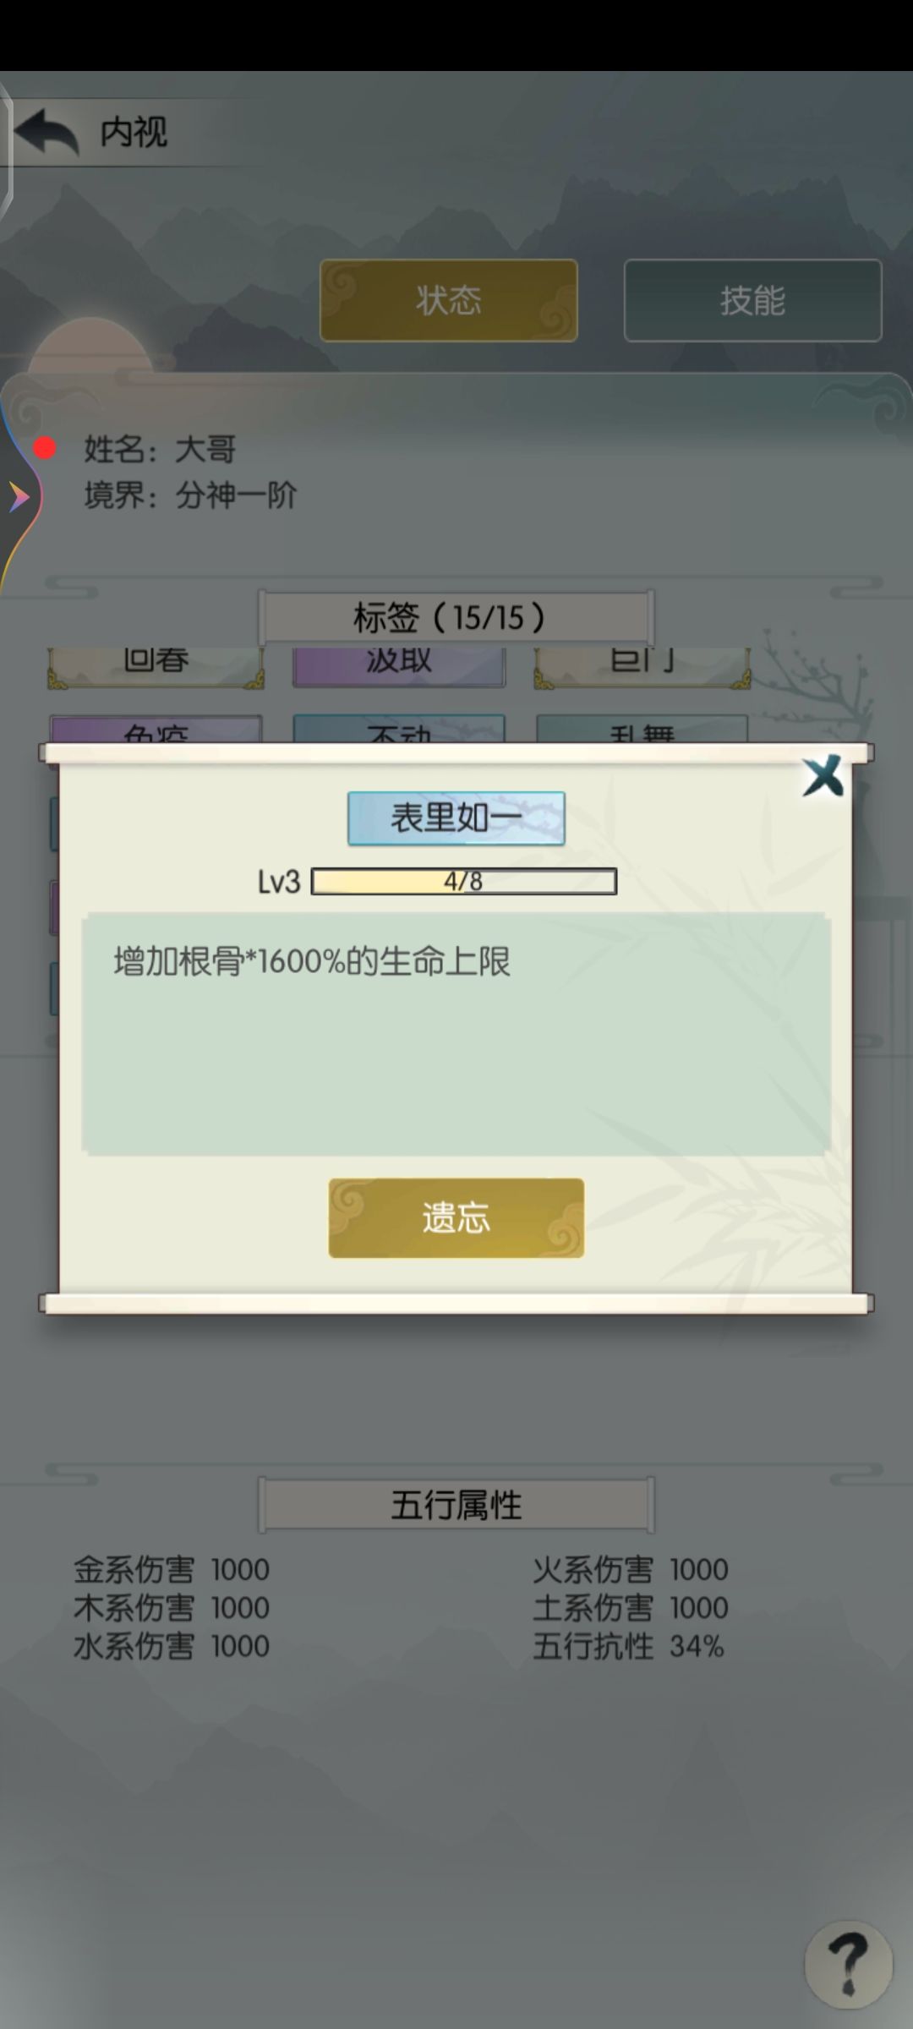Select the 乱舞 tag
The image size is (913, 2029).
pyautogui.click(x=642, y=729)
